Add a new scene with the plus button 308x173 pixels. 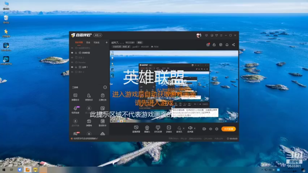click(107, 42)
